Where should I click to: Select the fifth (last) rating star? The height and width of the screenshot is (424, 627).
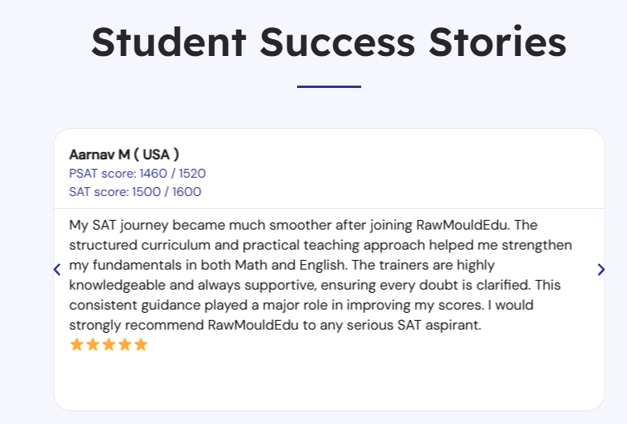pyautogui.click(x=141, y=345)
